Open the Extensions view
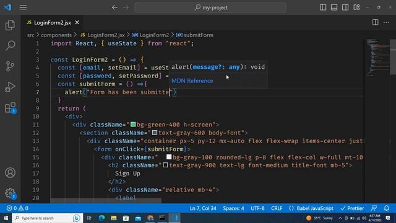The width and height of the screenshot is (396, 223). [x=10, y=108]
